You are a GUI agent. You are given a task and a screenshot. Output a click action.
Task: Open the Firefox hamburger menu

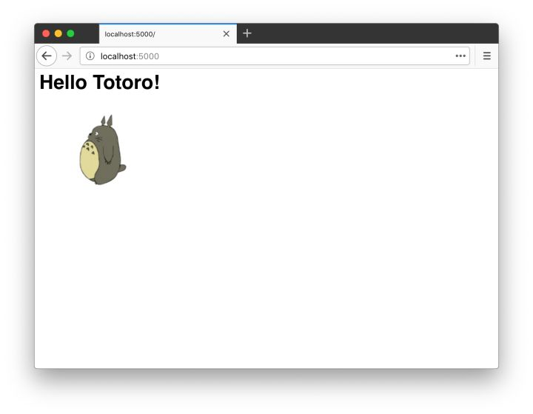point(487,56)
